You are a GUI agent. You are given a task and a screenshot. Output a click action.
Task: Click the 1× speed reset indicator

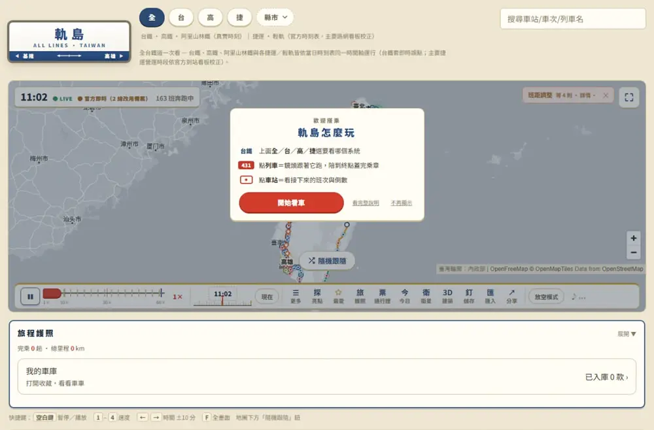point(177,297)
